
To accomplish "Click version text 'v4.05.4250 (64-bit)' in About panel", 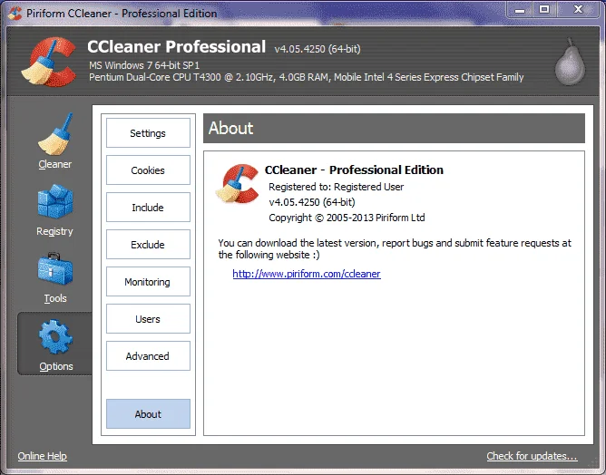I will (x=311, y=202).
